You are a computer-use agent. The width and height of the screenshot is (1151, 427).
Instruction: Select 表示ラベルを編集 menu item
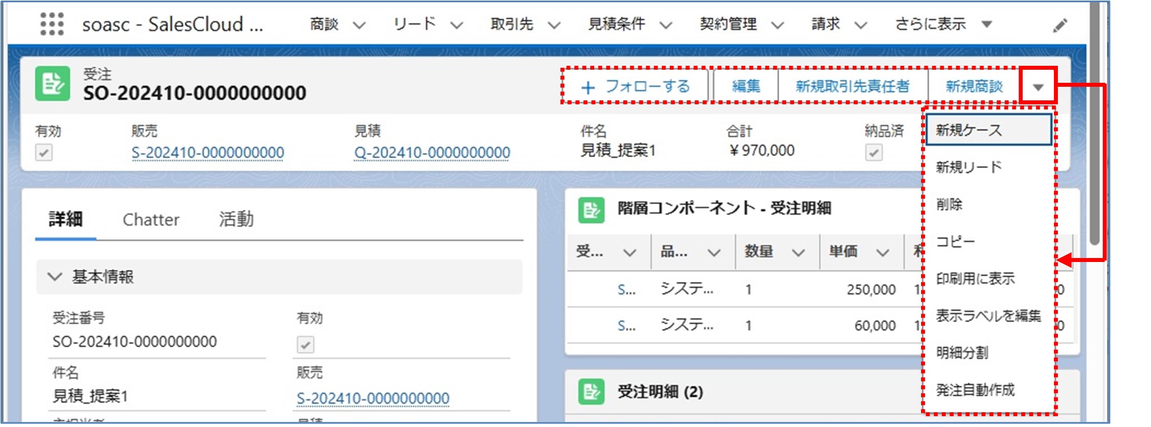[989, 316]
